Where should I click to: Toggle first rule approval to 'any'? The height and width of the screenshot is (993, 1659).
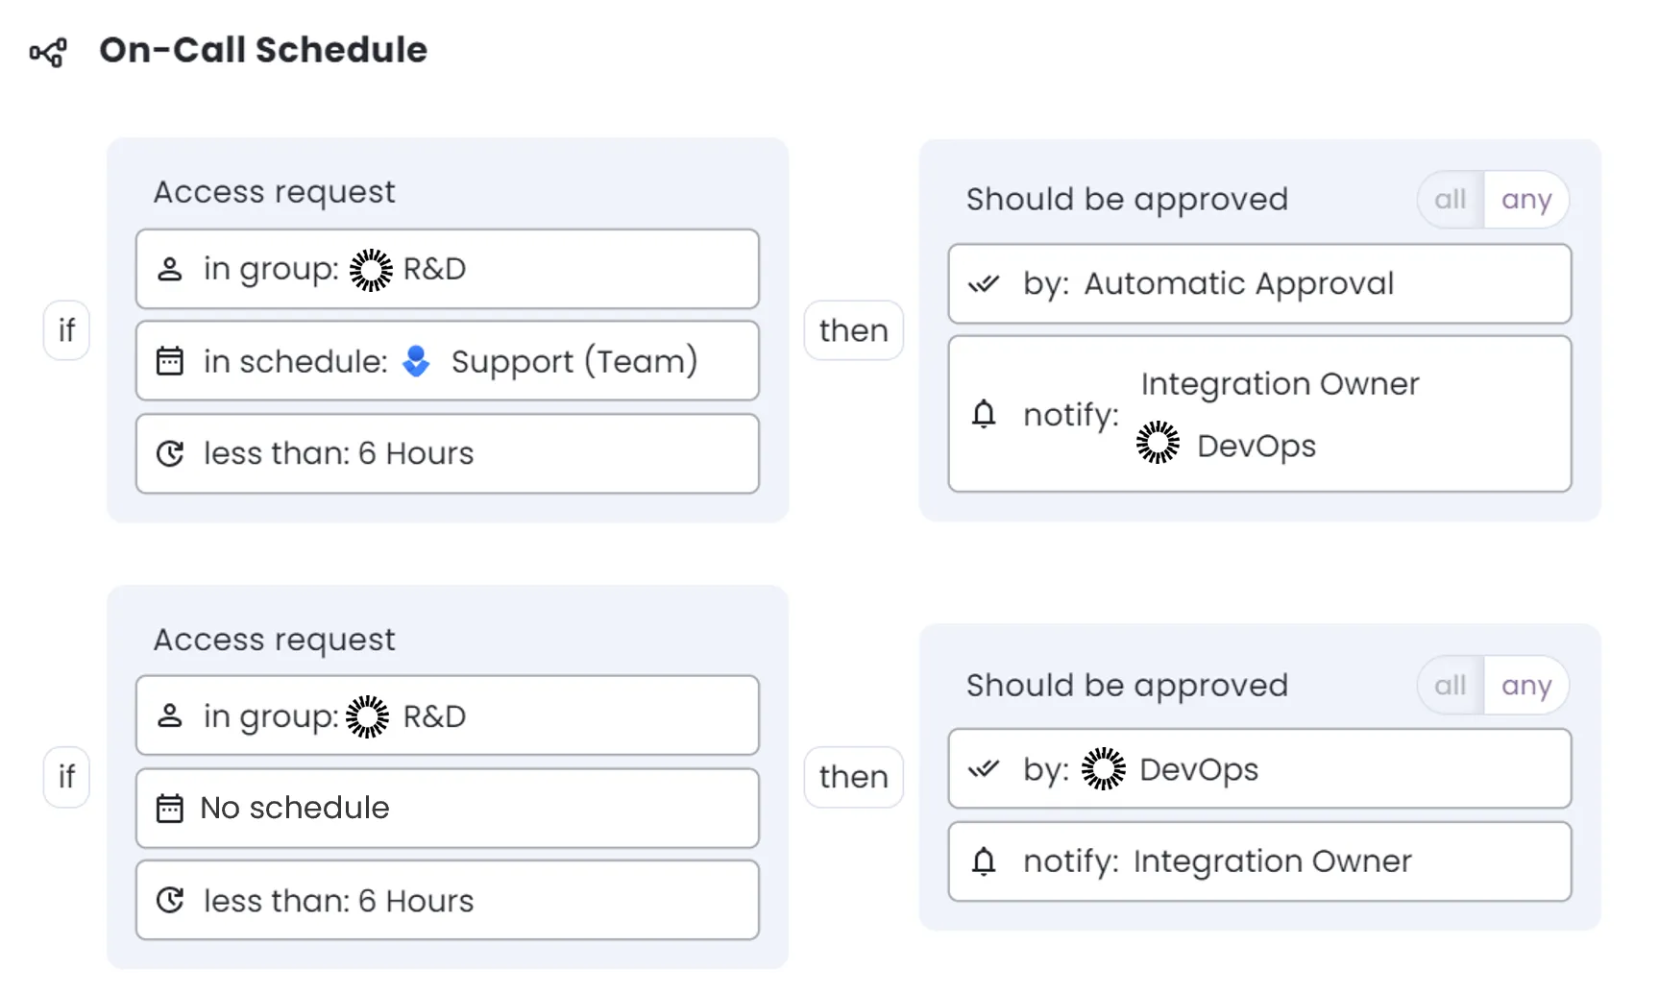pyautogui.click(x=1526, y=200)
